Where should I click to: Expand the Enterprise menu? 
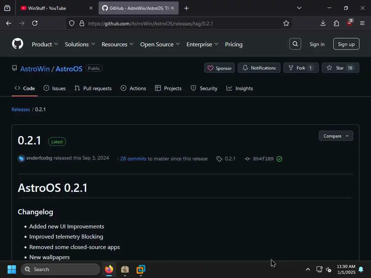click(x=202, y=45)
